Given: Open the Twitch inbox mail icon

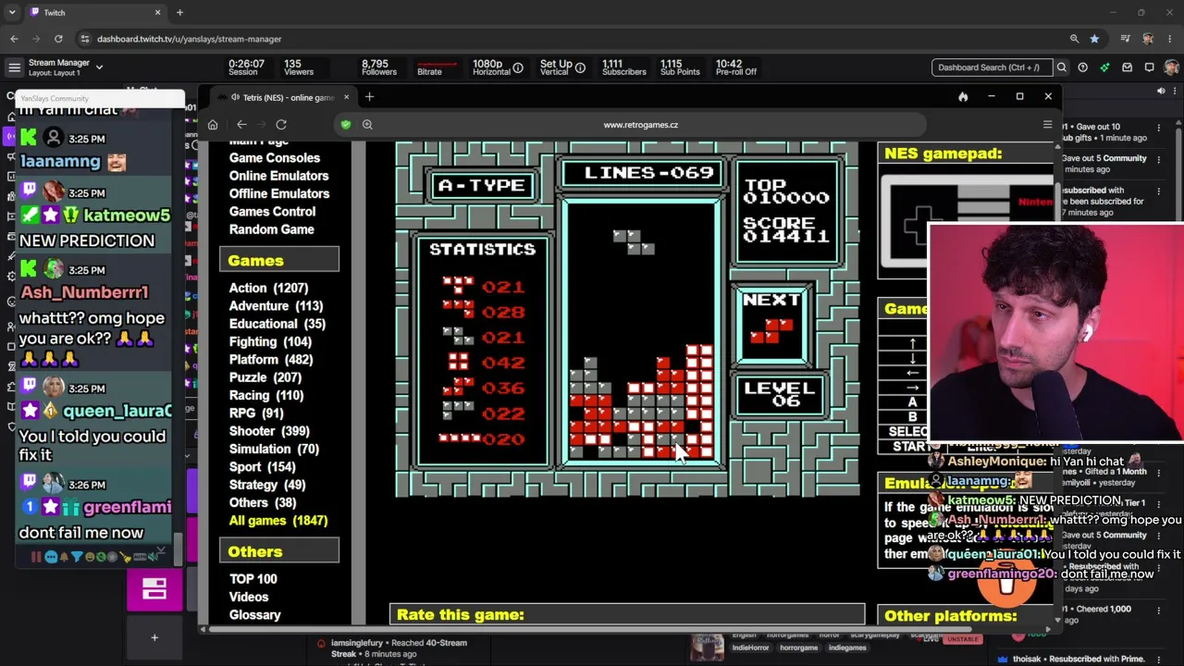Looking at the screenshot, I should (1127, 68).
